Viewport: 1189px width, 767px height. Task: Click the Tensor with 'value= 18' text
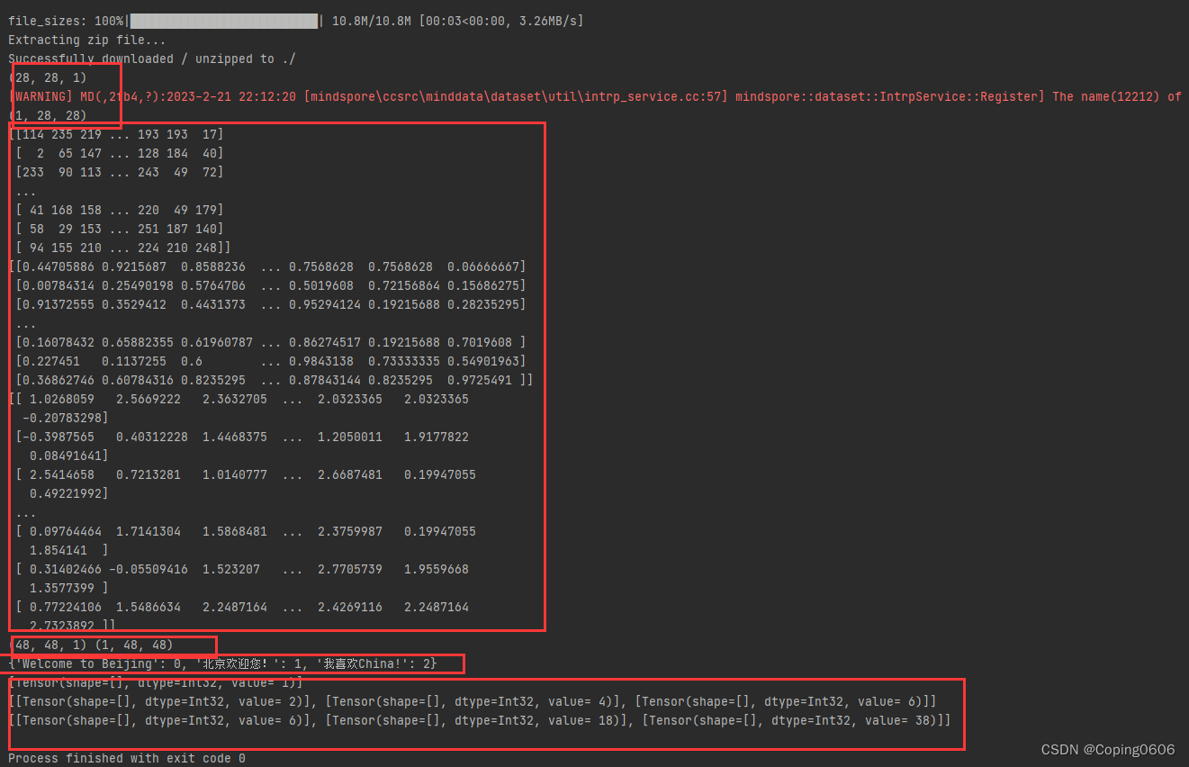474,720
